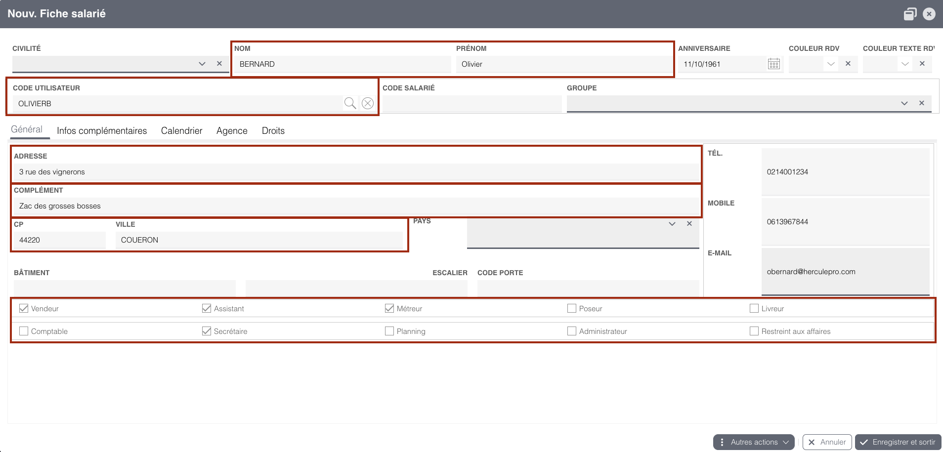Go to the Droits tab
The image size is (943, 452).
tap(273, 131)
